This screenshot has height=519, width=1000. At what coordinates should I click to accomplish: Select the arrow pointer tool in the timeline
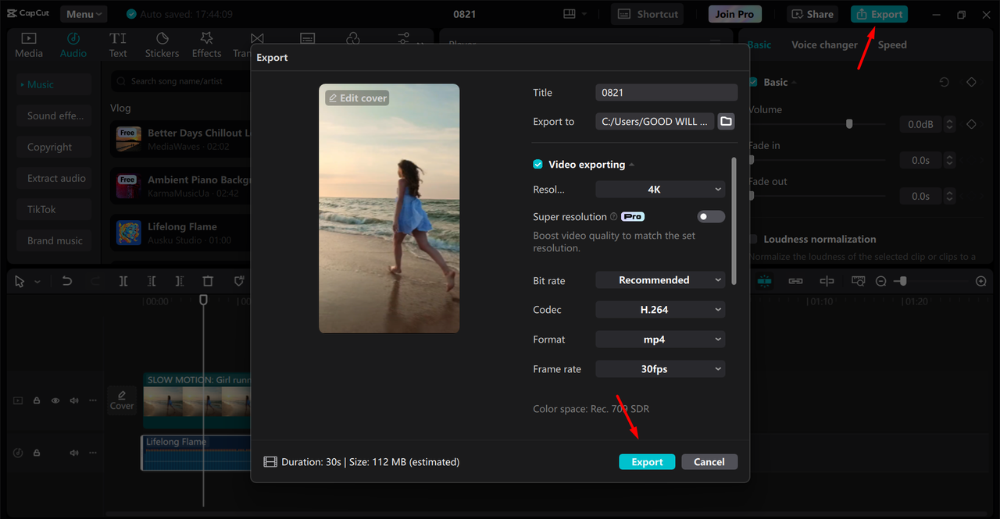coord(20,281)
